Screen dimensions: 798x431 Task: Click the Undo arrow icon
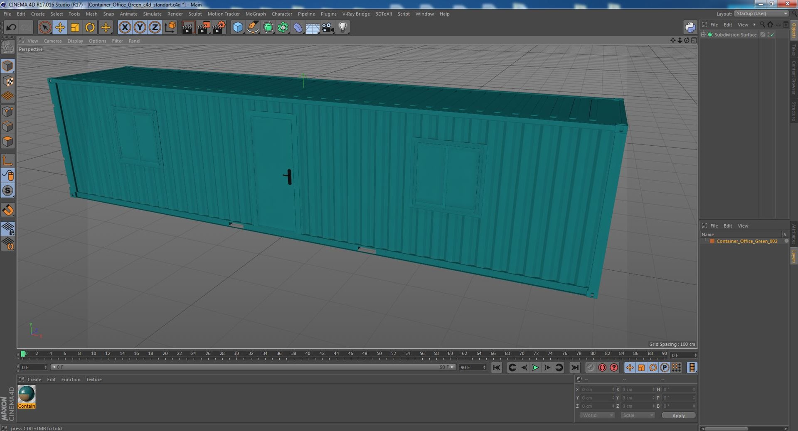click(11, 27)
